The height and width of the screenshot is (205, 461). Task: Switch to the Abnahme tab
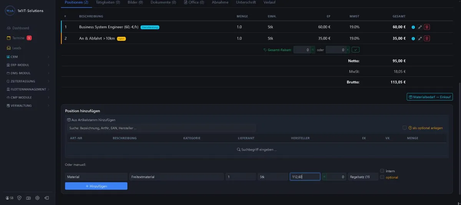pos(220,2)
